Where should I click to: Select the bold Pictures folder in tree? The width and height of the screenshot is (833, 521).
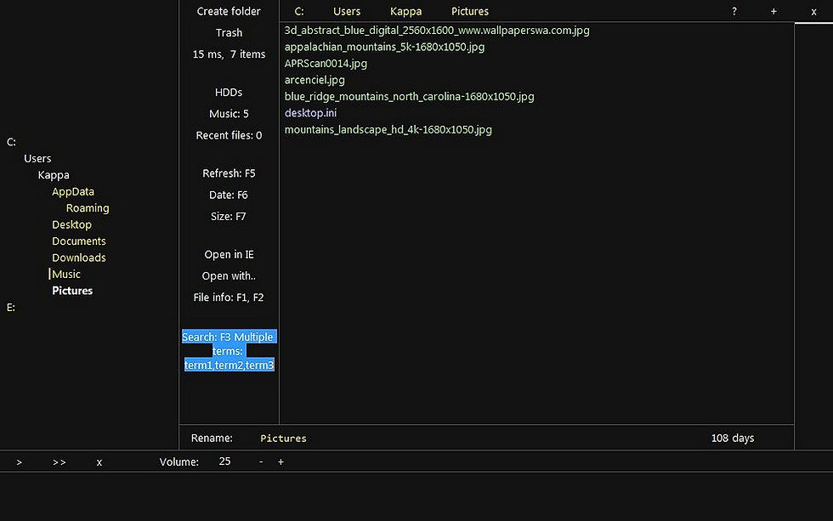pyautogui.click(x=72, y=291)
